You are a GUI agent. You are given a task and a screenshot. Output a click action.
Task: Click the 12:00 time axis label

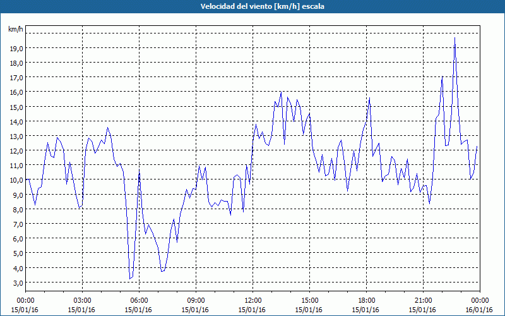(x=253, y=301)
